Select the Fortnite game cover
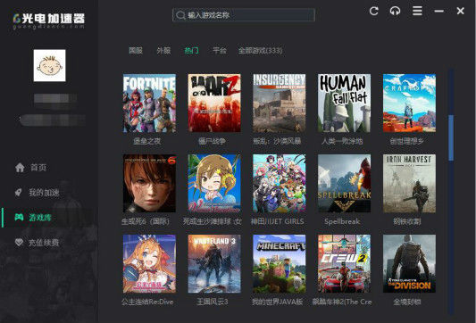Image resolution: width=476 pixels, height=323 pixels. (x=149, y=104)
